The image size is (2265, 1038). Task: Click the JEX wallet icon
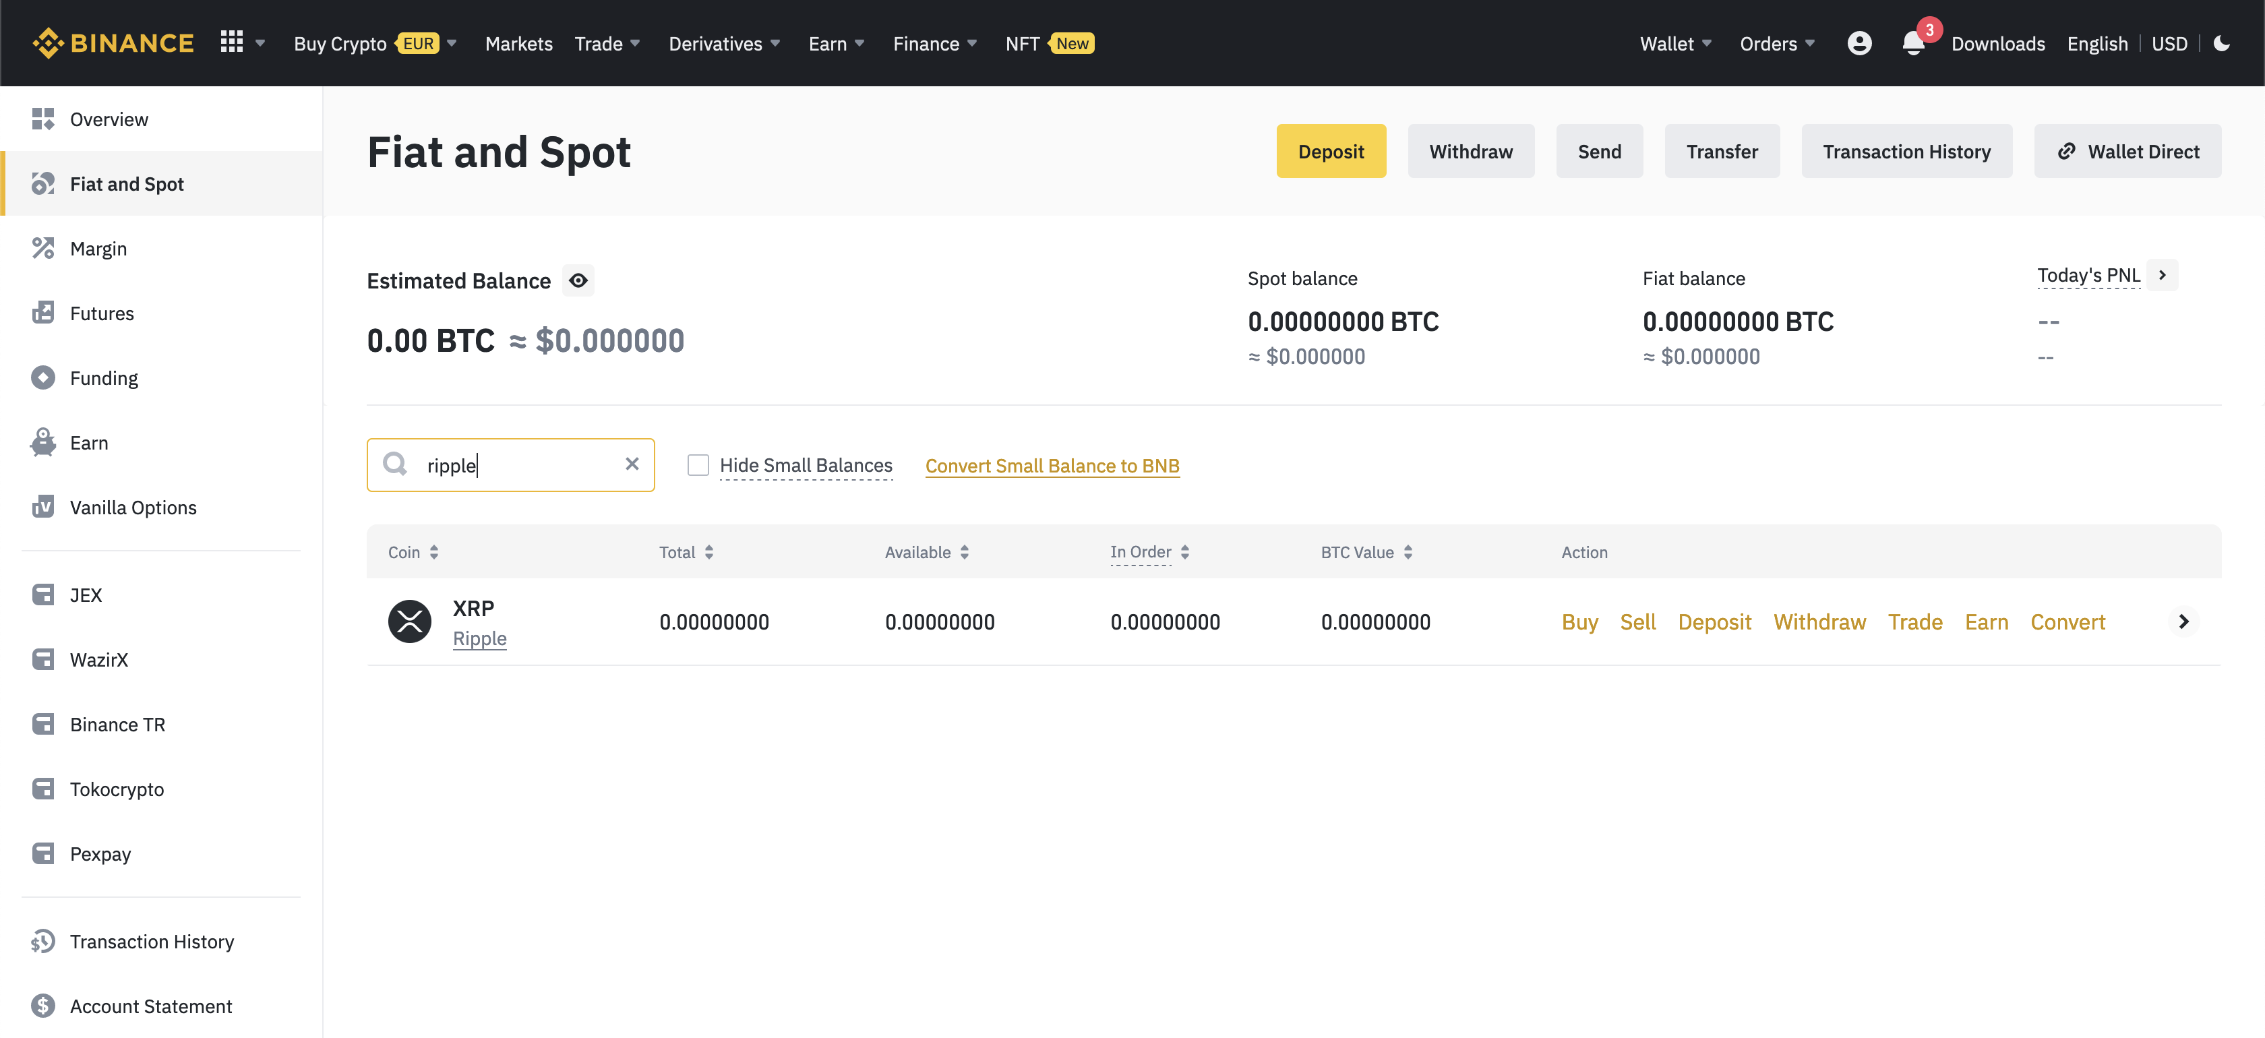point(42,594)
